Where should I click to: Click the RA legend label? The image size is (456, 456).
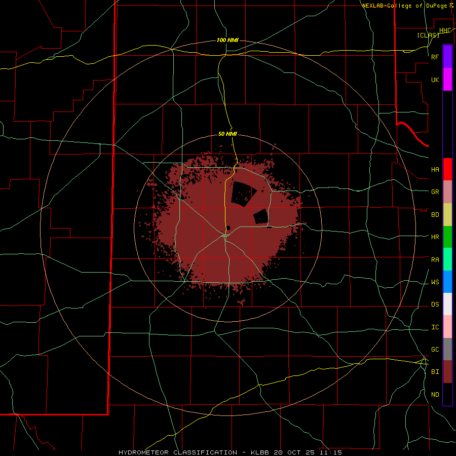click(435, 260)
